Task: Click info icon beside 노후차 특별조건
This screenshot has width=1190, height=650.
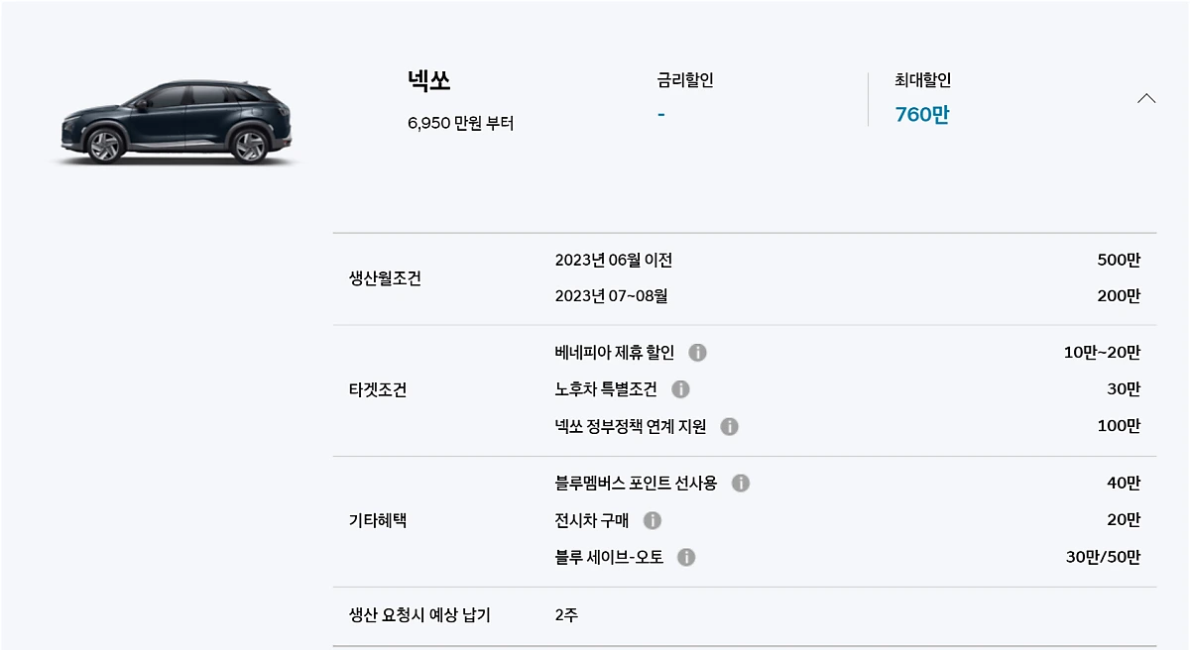Action: point(680,389)
